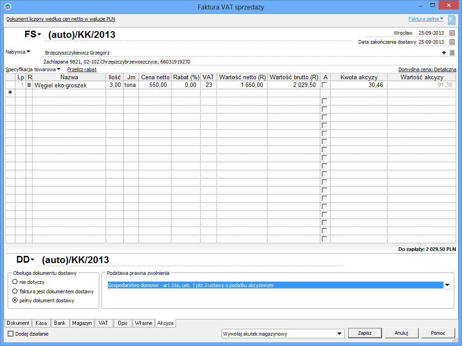
Task: Click the GT application icon in the title bar
Action: pyautogui.click(x=8, y=7)
